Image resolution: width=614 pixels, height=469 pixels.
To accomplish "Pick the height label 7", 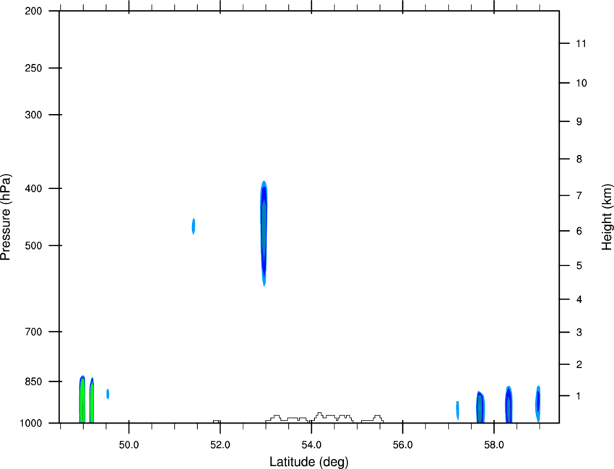I will (579, 196).
